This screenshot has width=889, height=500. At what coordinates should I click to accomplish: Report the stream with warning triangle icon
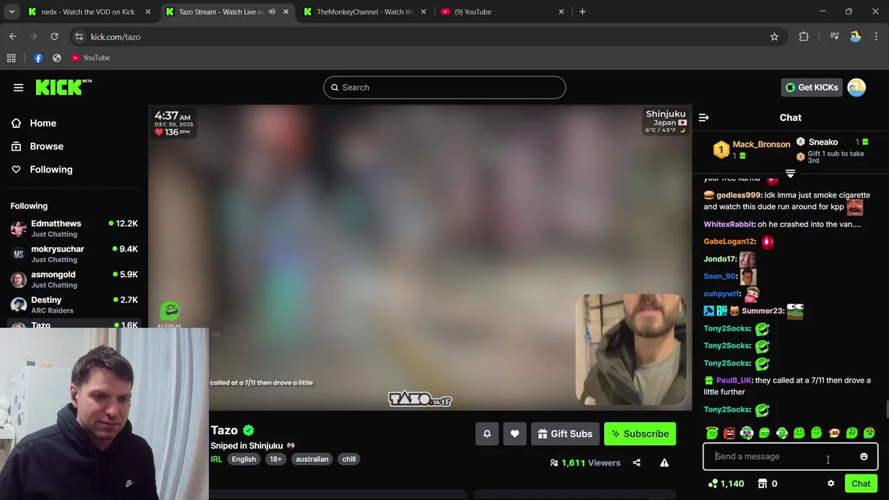coord(665,462)
